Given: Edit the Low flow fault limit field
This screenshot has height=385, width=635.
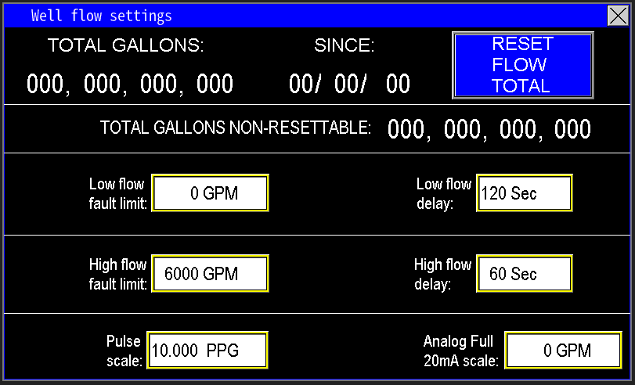Looking at the screenshot, I should [x=210, y=193].
